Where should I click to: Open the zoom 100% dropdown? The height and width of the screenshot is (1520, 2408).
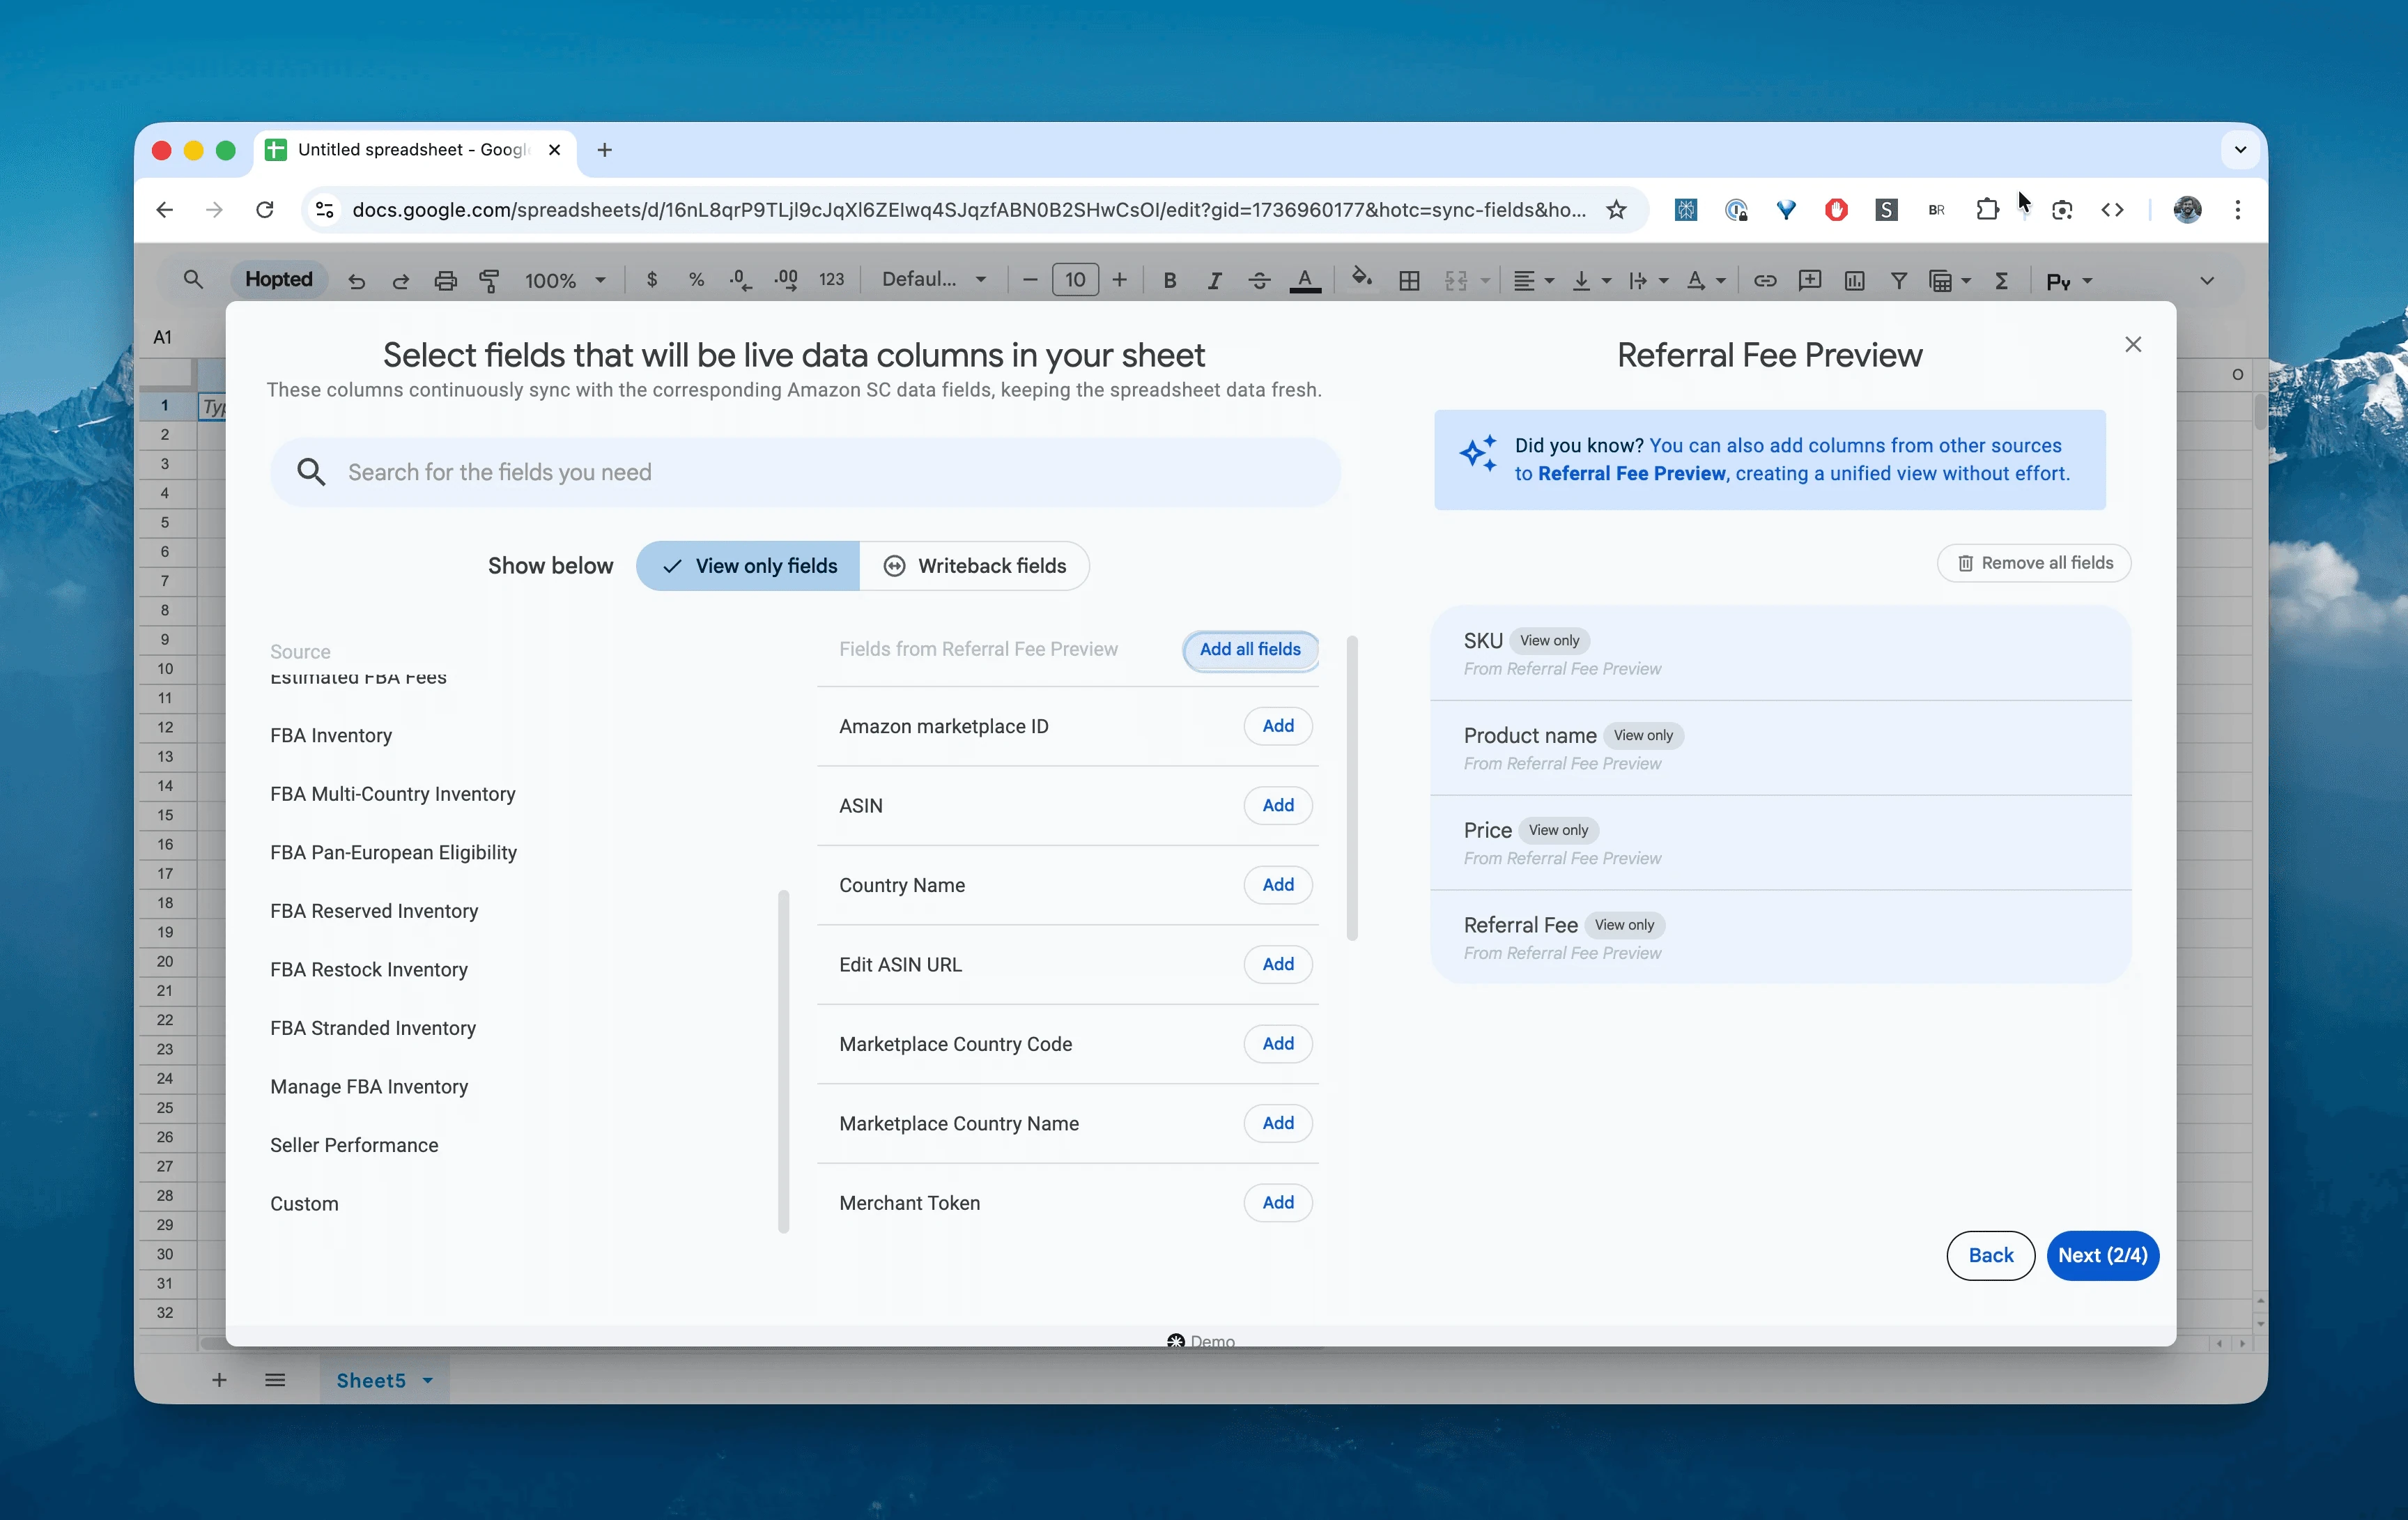pos(565,281)
